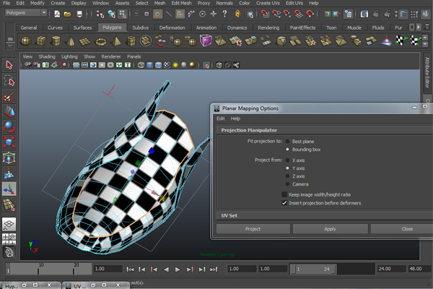The image size is (433, 289).
Task: Click the render clapperboard icon
Action: (x=376, y=14)
